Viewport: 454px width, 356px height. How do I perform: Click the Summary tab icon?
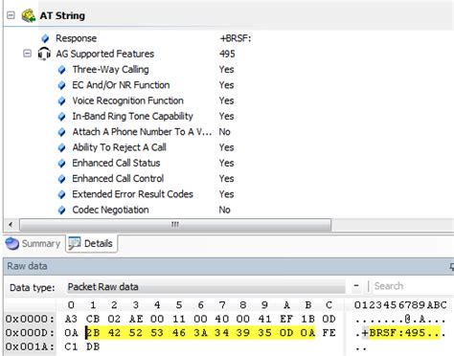[x=12, y=243]
